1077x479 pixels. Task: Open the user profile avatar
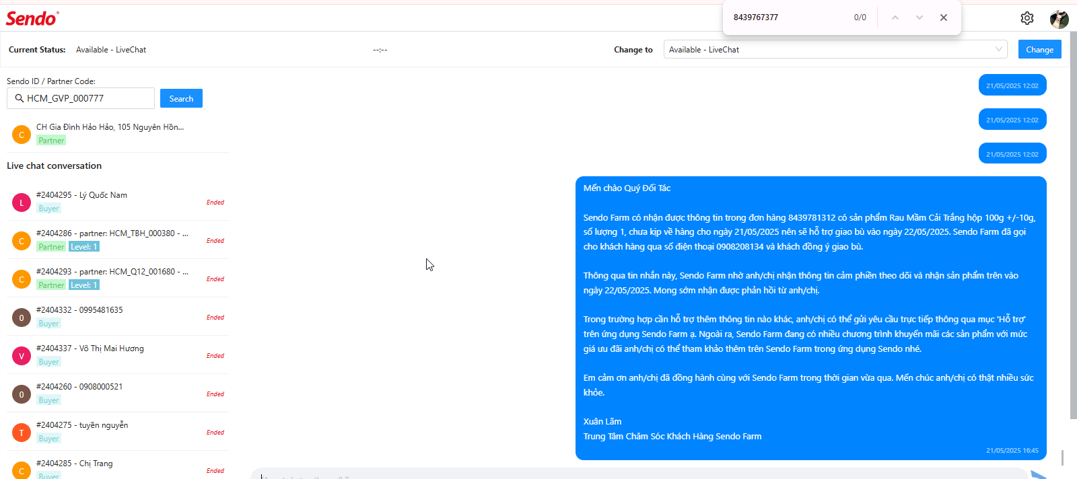(x=1059, y=19)
